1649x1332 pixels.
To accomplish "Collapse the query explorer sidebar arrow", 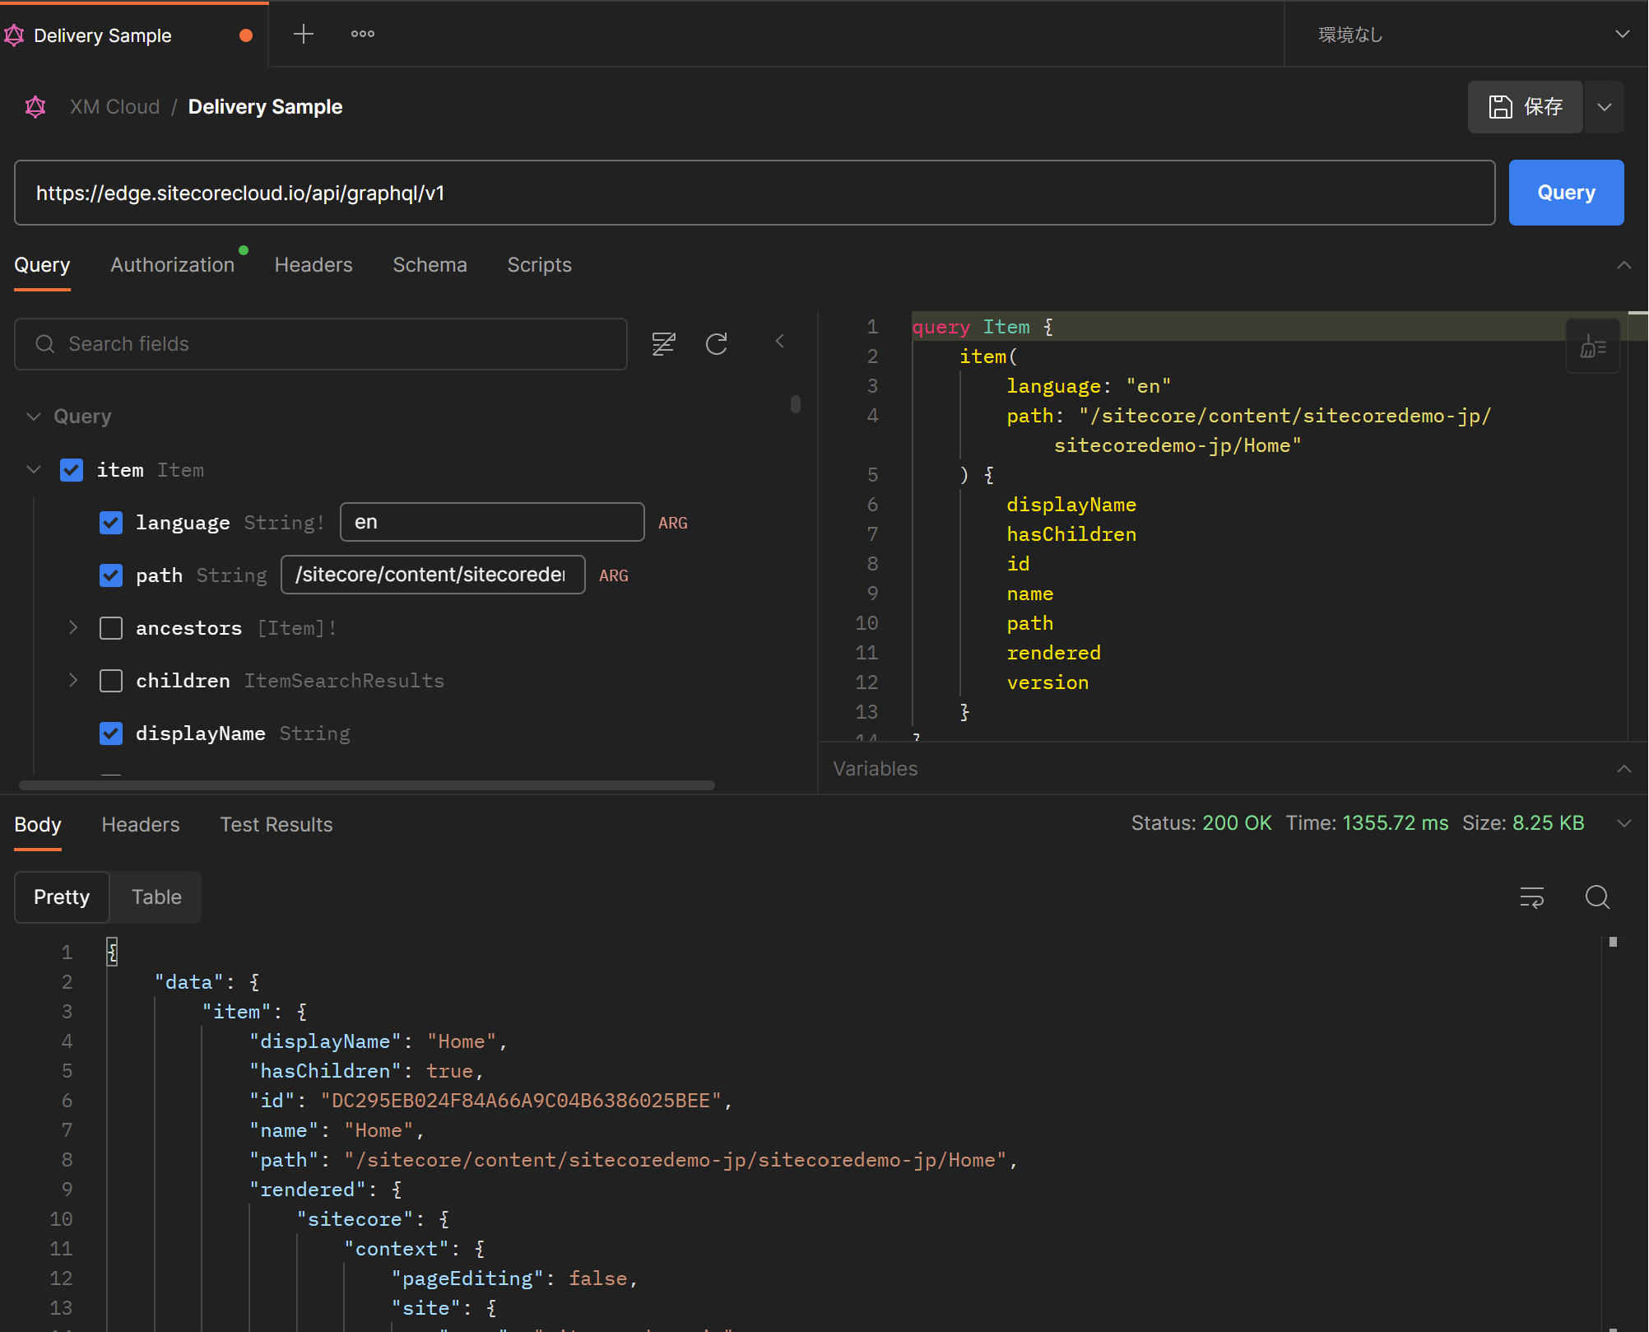I will tap(780, 341).
